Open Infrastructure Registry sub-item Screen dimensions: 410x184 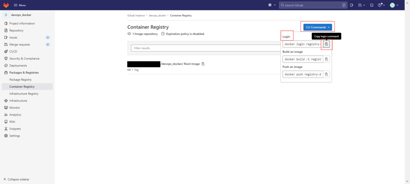[x=24, y=94]
